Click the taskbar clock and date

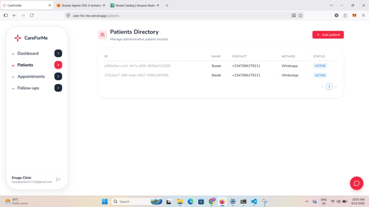(x=358, y=202)
